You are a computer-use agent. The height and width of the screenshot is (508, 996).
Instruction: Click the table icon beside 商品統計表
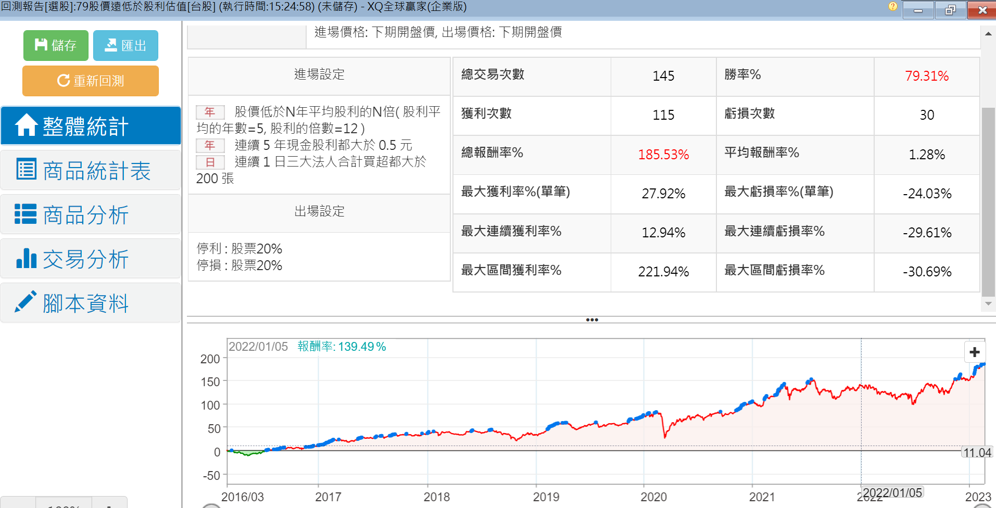[x=26, y=169]
